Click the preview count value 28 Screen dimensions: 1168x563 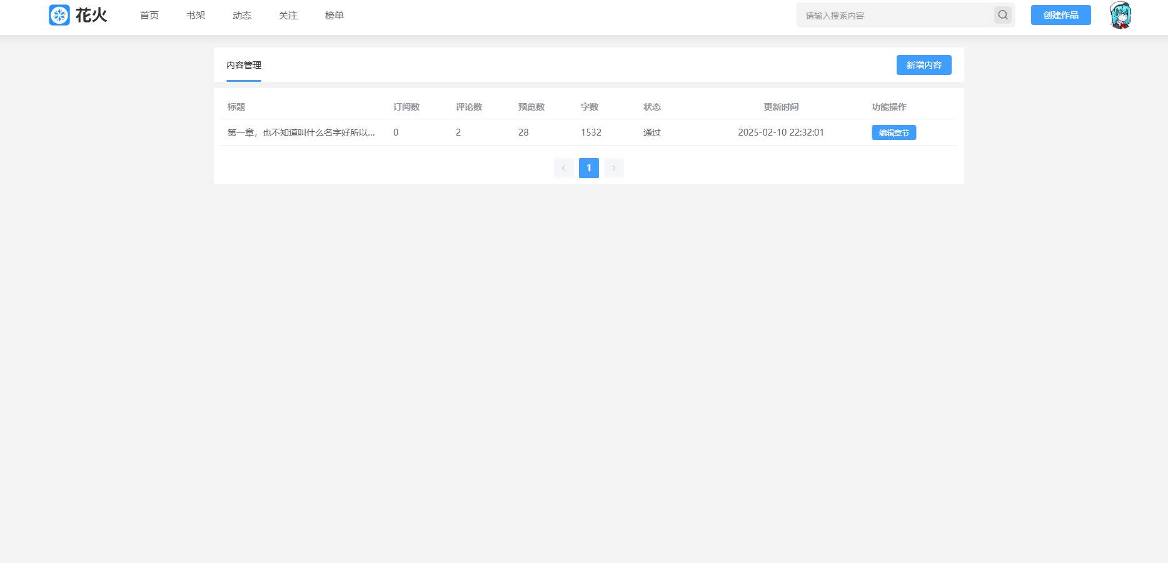click(x=523, y=132)
